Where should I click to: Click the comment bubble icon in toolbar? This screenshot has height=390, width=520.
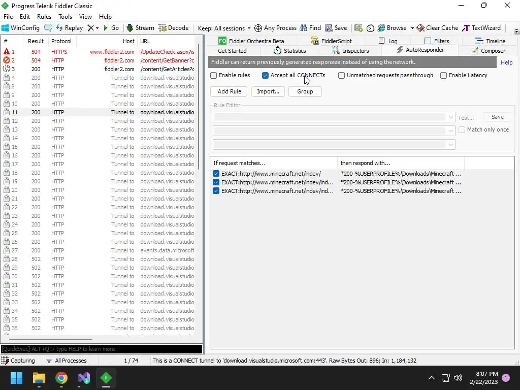pos(48,28)
